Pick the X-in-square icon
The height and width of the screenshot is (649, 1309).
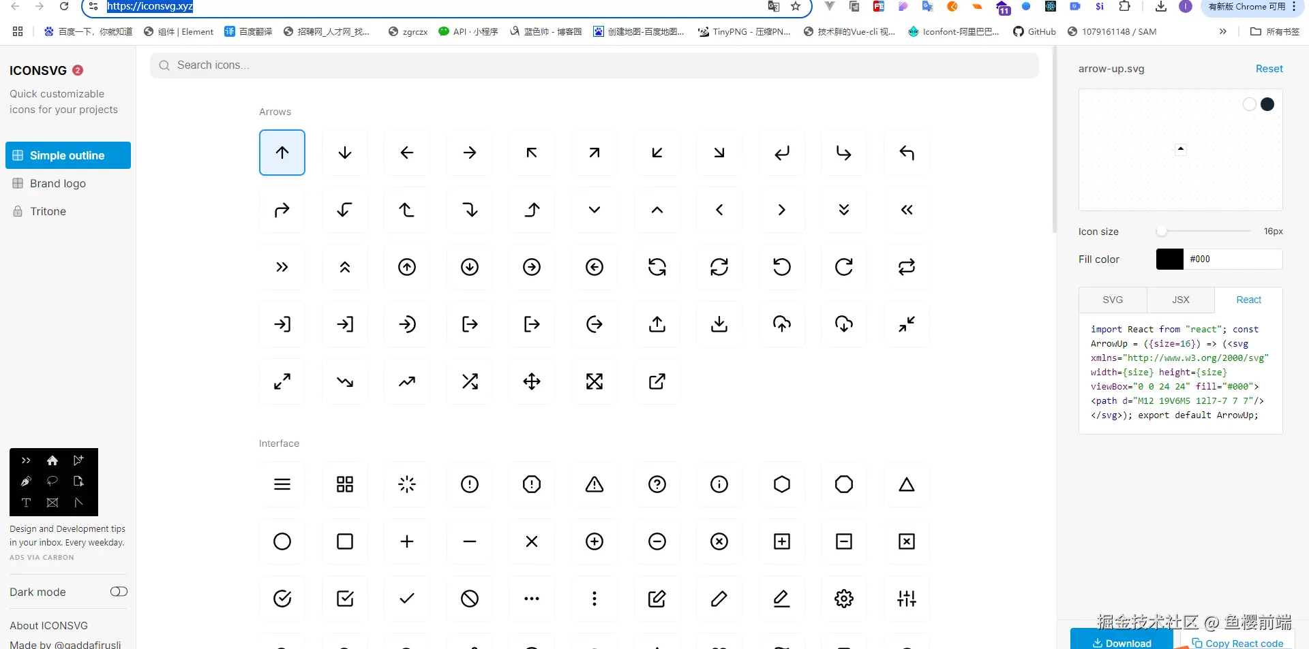pyautogui.click(x=907, y=541)
